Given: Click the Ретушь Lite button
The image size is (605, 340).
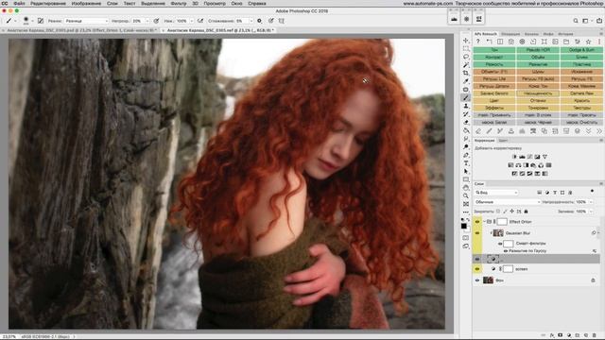Looking at the screenshot, I should tap(493, 78).
